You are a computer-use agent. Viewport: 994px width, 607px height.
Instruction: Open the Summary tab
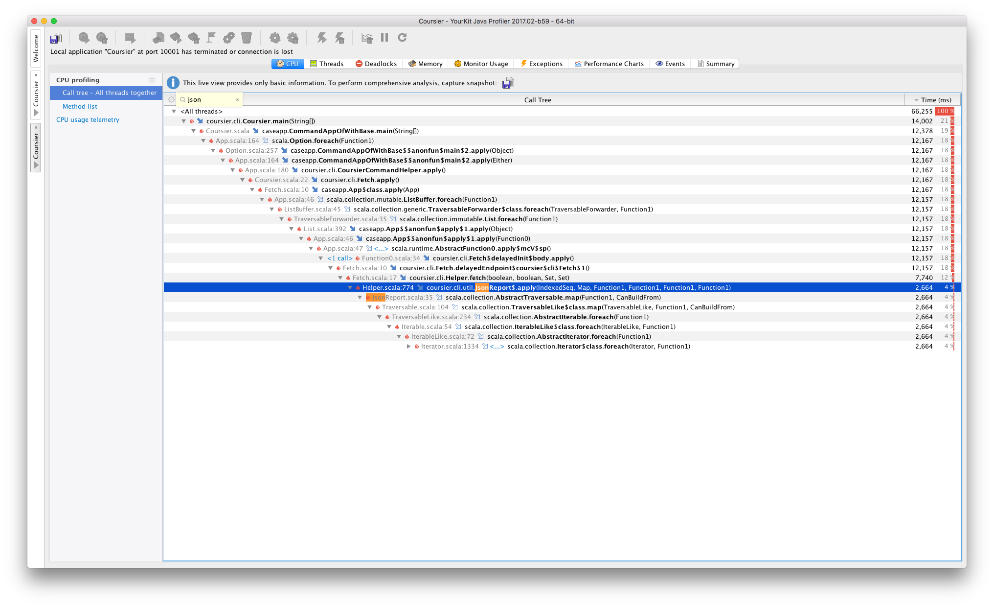point(716,64)
